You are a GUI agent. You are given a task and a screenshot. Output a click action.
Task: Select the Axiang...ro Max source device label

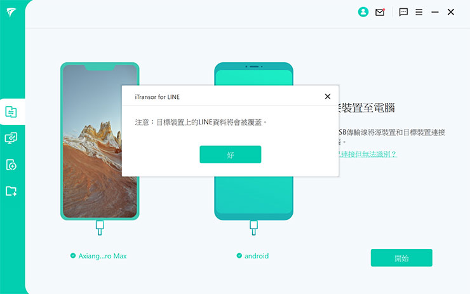coord(102,256)
